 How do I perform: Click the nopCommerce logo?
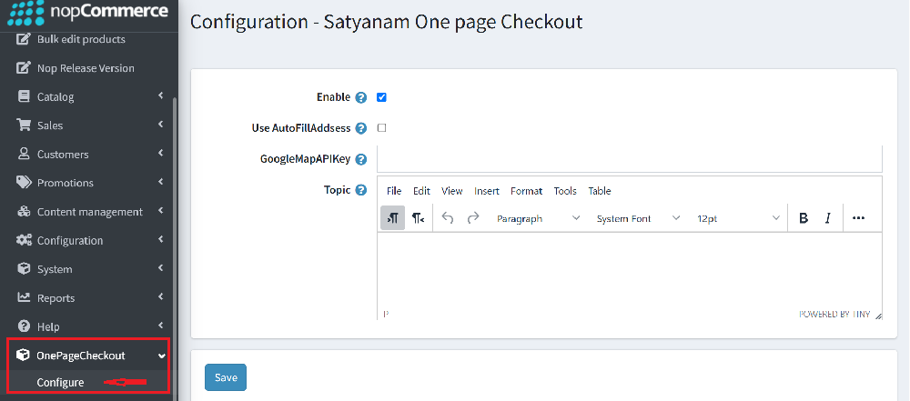pyautogui.click(x=87, y=12)
